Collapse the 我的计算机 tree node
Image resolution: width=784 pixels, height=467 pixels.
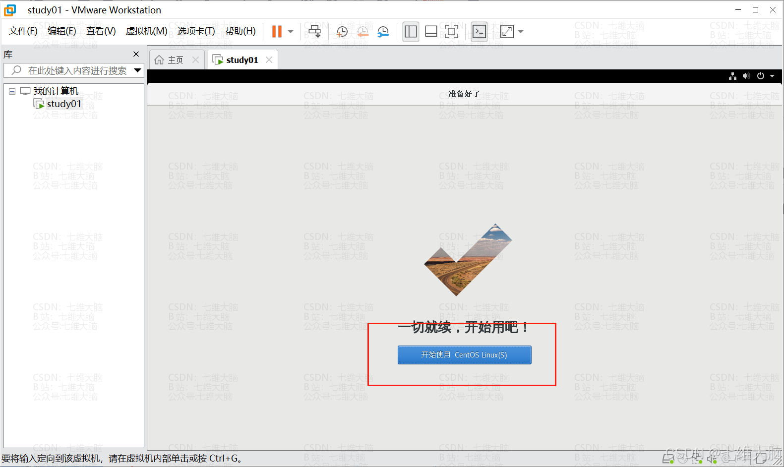(x=12, y=91)
